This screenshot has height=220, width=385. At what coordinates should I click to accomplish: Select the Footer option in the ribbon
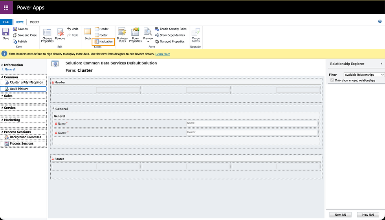pyautogui.click(x=101, y=35)
